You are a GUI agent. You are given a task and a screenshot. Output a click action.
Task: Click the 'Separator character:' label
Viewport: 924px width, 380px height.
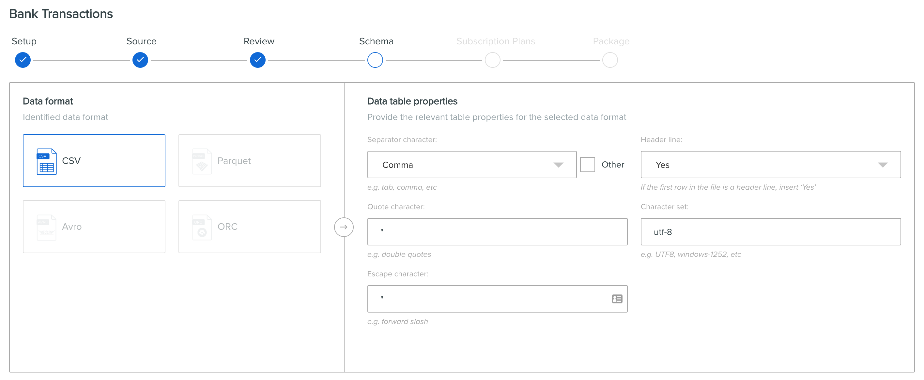click(402, 140)
